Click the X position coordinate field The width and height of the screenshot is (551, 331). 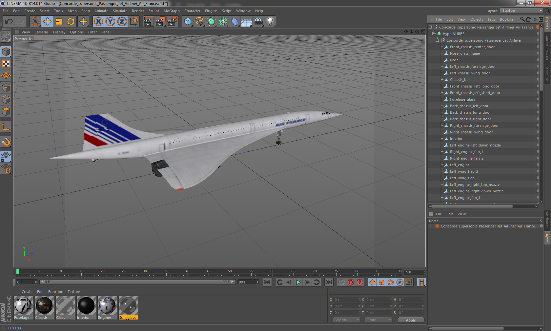[x=346, y=300]
